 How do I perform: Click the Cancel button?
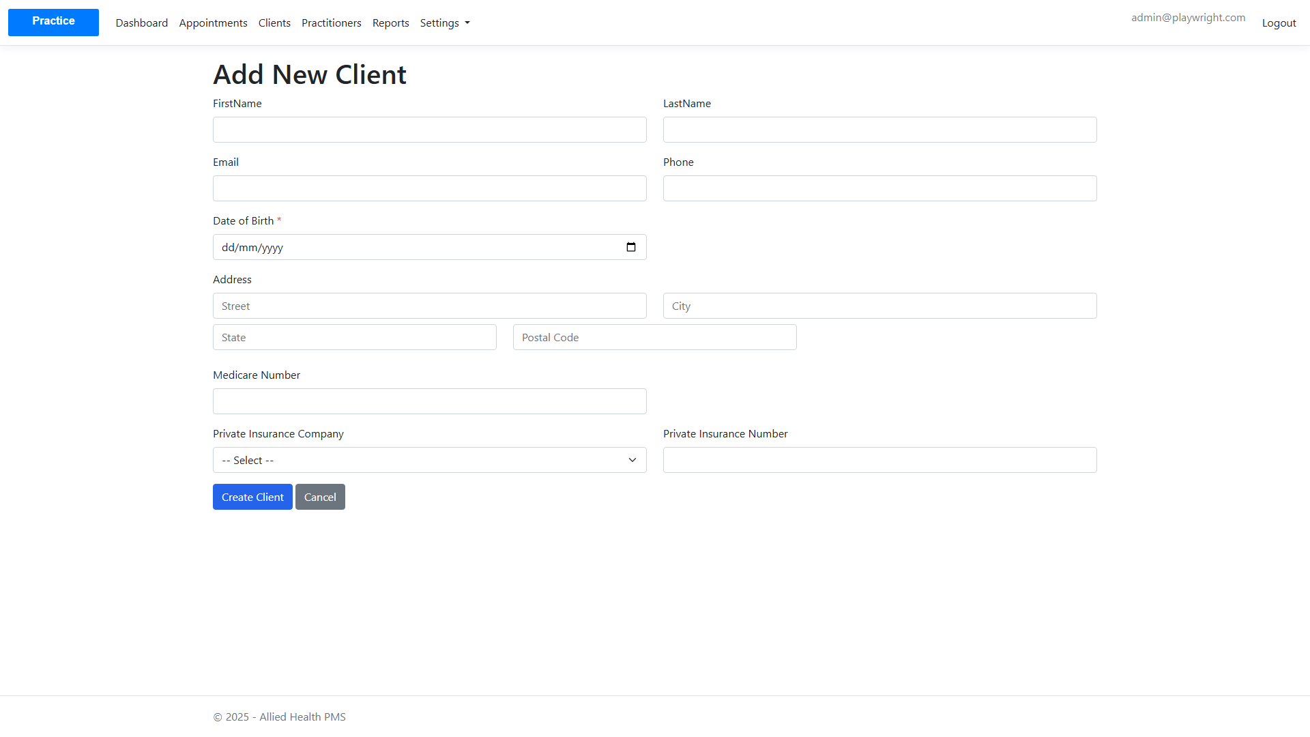click(x=320, y=497)
